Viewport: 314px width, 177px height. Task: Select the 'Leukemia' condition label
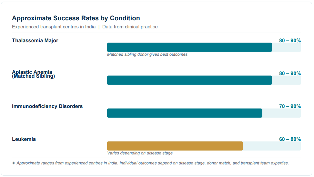tap(24, 139)
